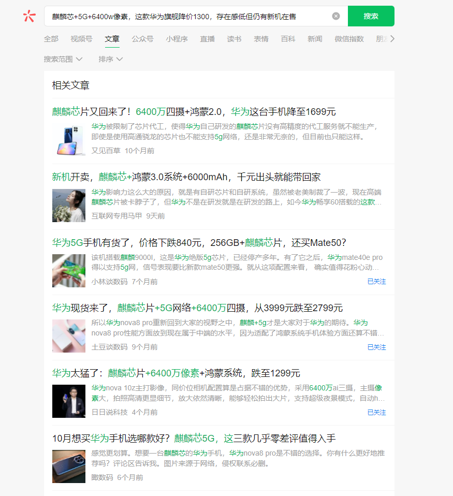Open article 华为5G手机有货了 价格下跌840元

199,243
